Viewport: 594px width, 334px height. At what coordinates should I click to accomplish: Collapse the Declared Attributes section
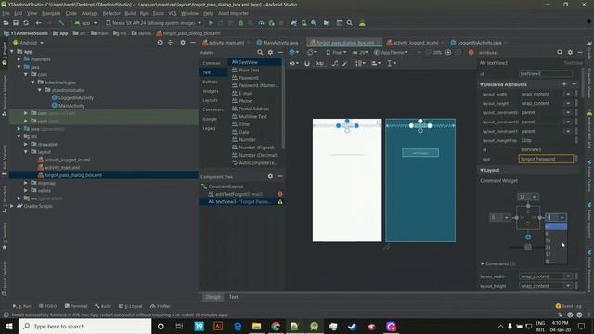click(482, 84)
